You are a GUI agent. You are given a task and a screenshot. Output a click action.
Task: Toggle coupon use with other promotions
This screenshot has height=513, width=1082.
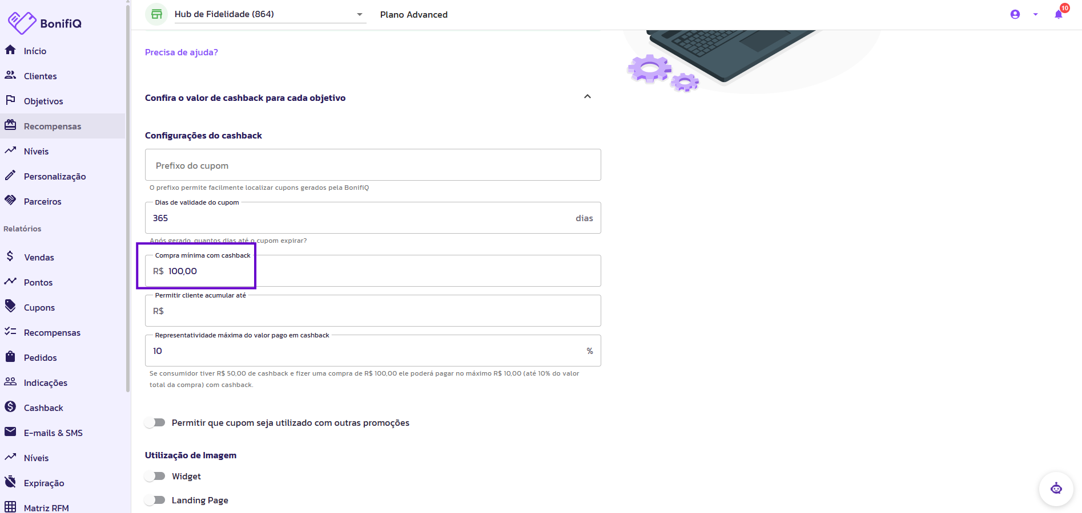(155, 422)
